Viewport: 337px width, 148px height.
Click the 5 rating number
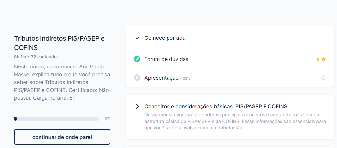[318, 60]
